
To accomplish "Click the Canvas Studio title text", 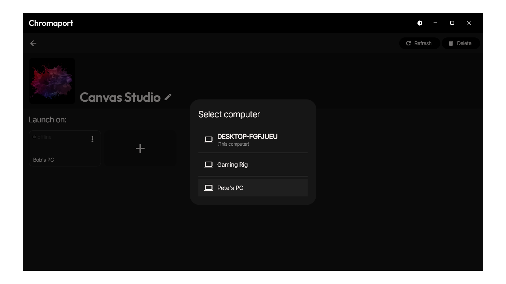I will coord(120,97).
